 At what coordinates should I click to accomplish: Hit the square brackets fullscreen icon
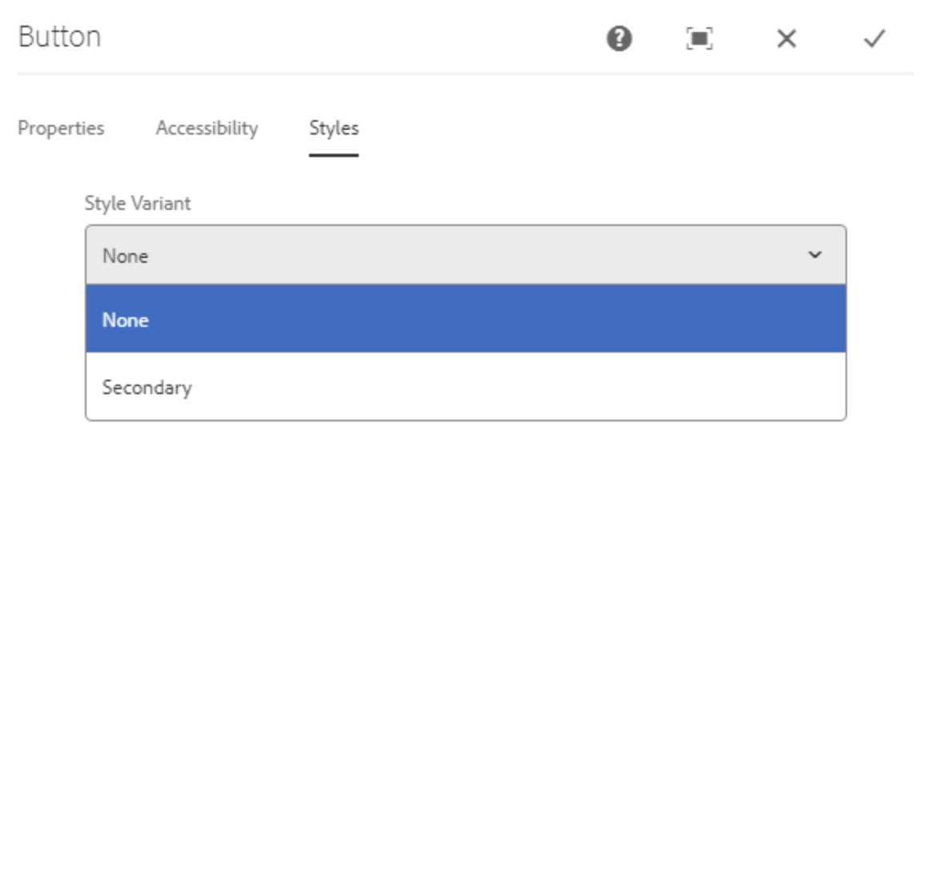[699, 38]
